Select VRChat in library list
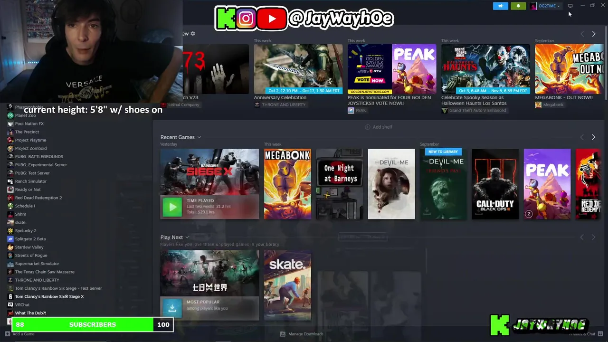The image size is (608, 342). (22, 304)
